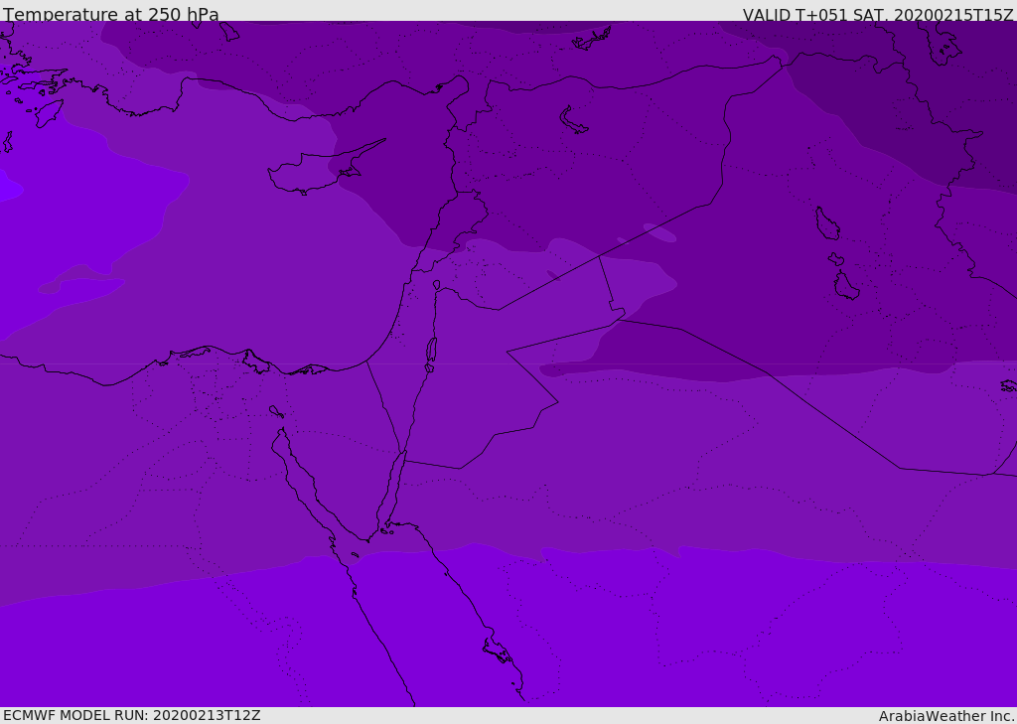This screenshot has width=1017, height=724.
Task: Click the island of Rhodes
Action: (x=48, y=112)
